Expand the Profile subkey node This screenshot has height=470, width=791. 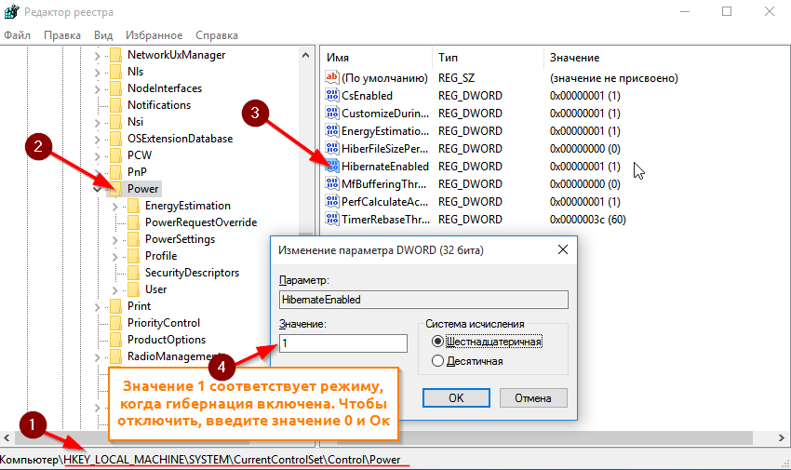[115, 256]
